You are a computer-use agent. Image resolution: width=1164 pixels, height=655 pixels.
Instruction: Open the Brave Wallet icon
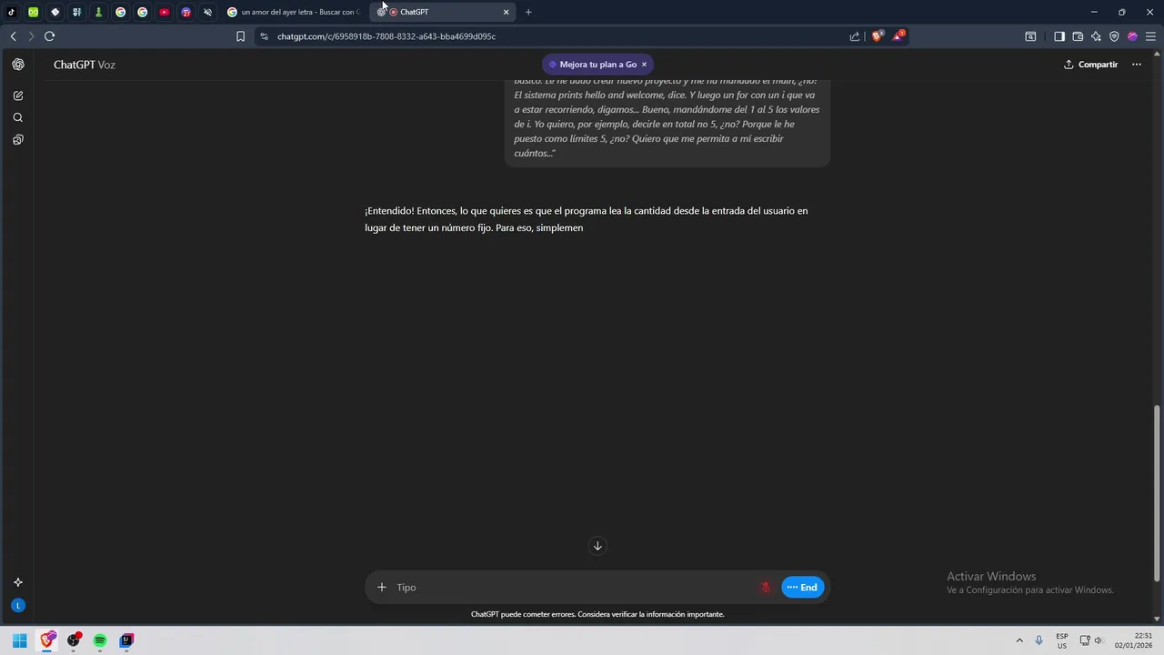coord(1078,36)
